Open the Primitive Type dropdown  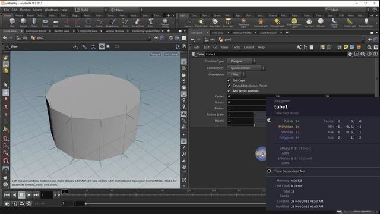tap(242, 61)
